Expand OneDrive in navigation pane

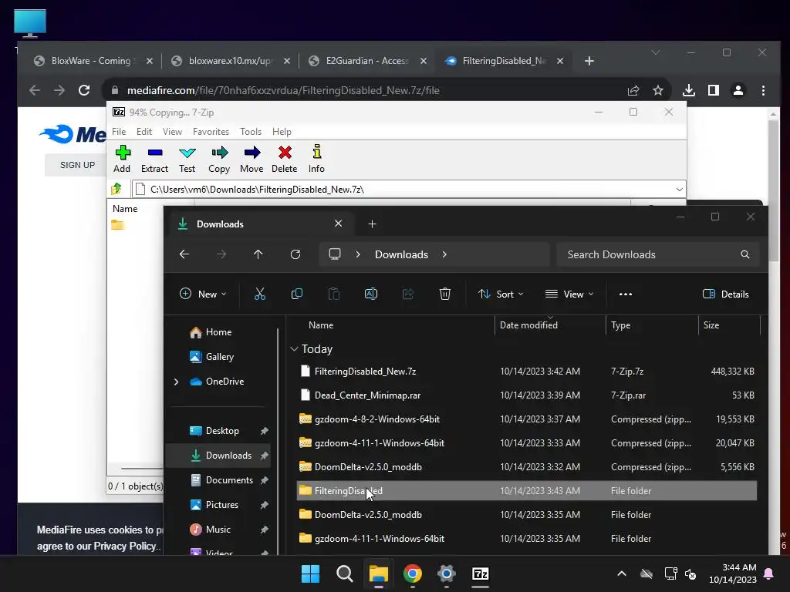click(177, 382)
